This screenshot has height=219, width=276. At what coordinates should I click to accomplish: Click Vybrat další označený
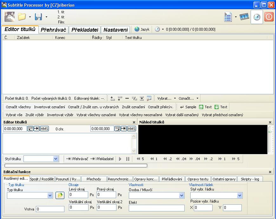point(182,115)
